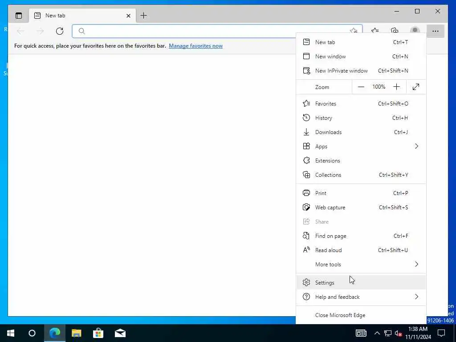Click the address bar search field

pos(217,31)
